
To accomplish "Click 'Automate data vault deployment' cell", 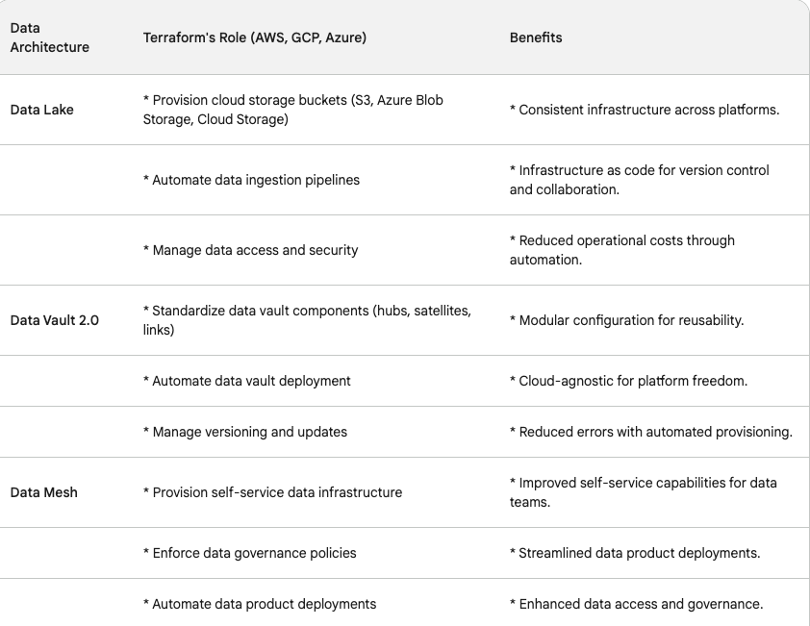I will (x=251, y=381).
